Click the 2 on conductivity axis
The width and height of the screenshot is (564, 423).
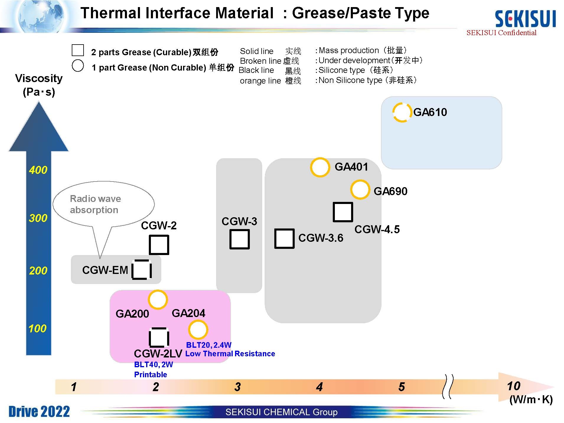(x=156, y=387)
